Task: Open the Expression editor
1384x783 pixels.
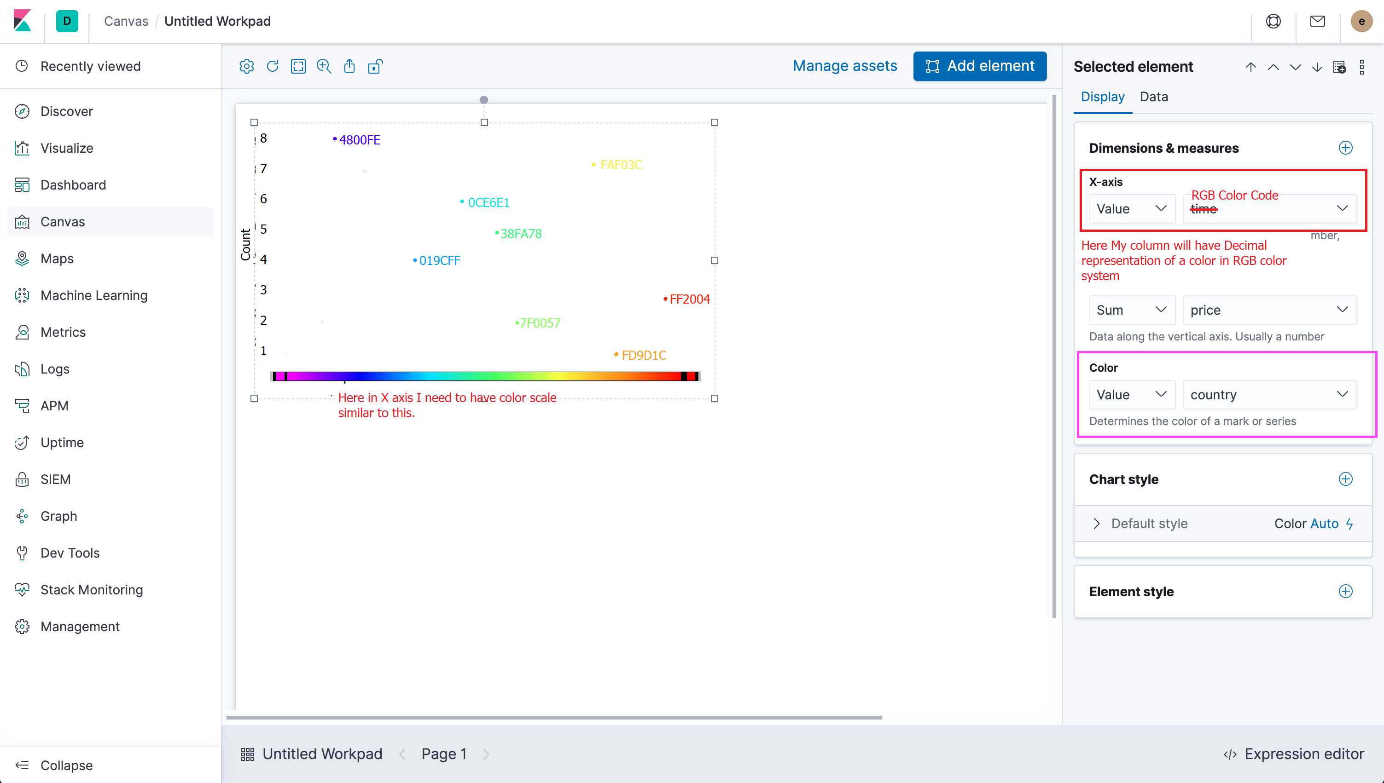Action: point(1294,754)
